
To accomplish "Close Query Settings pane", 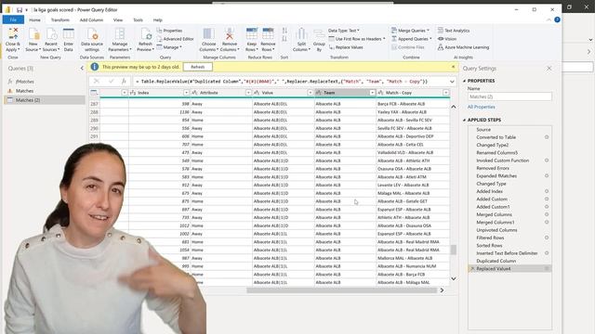I will click(549, 68).
